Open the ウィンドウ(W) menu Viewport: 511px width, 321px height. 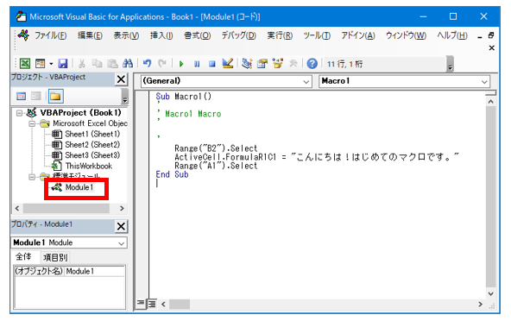pyautogui.click(x=406, y=35)
